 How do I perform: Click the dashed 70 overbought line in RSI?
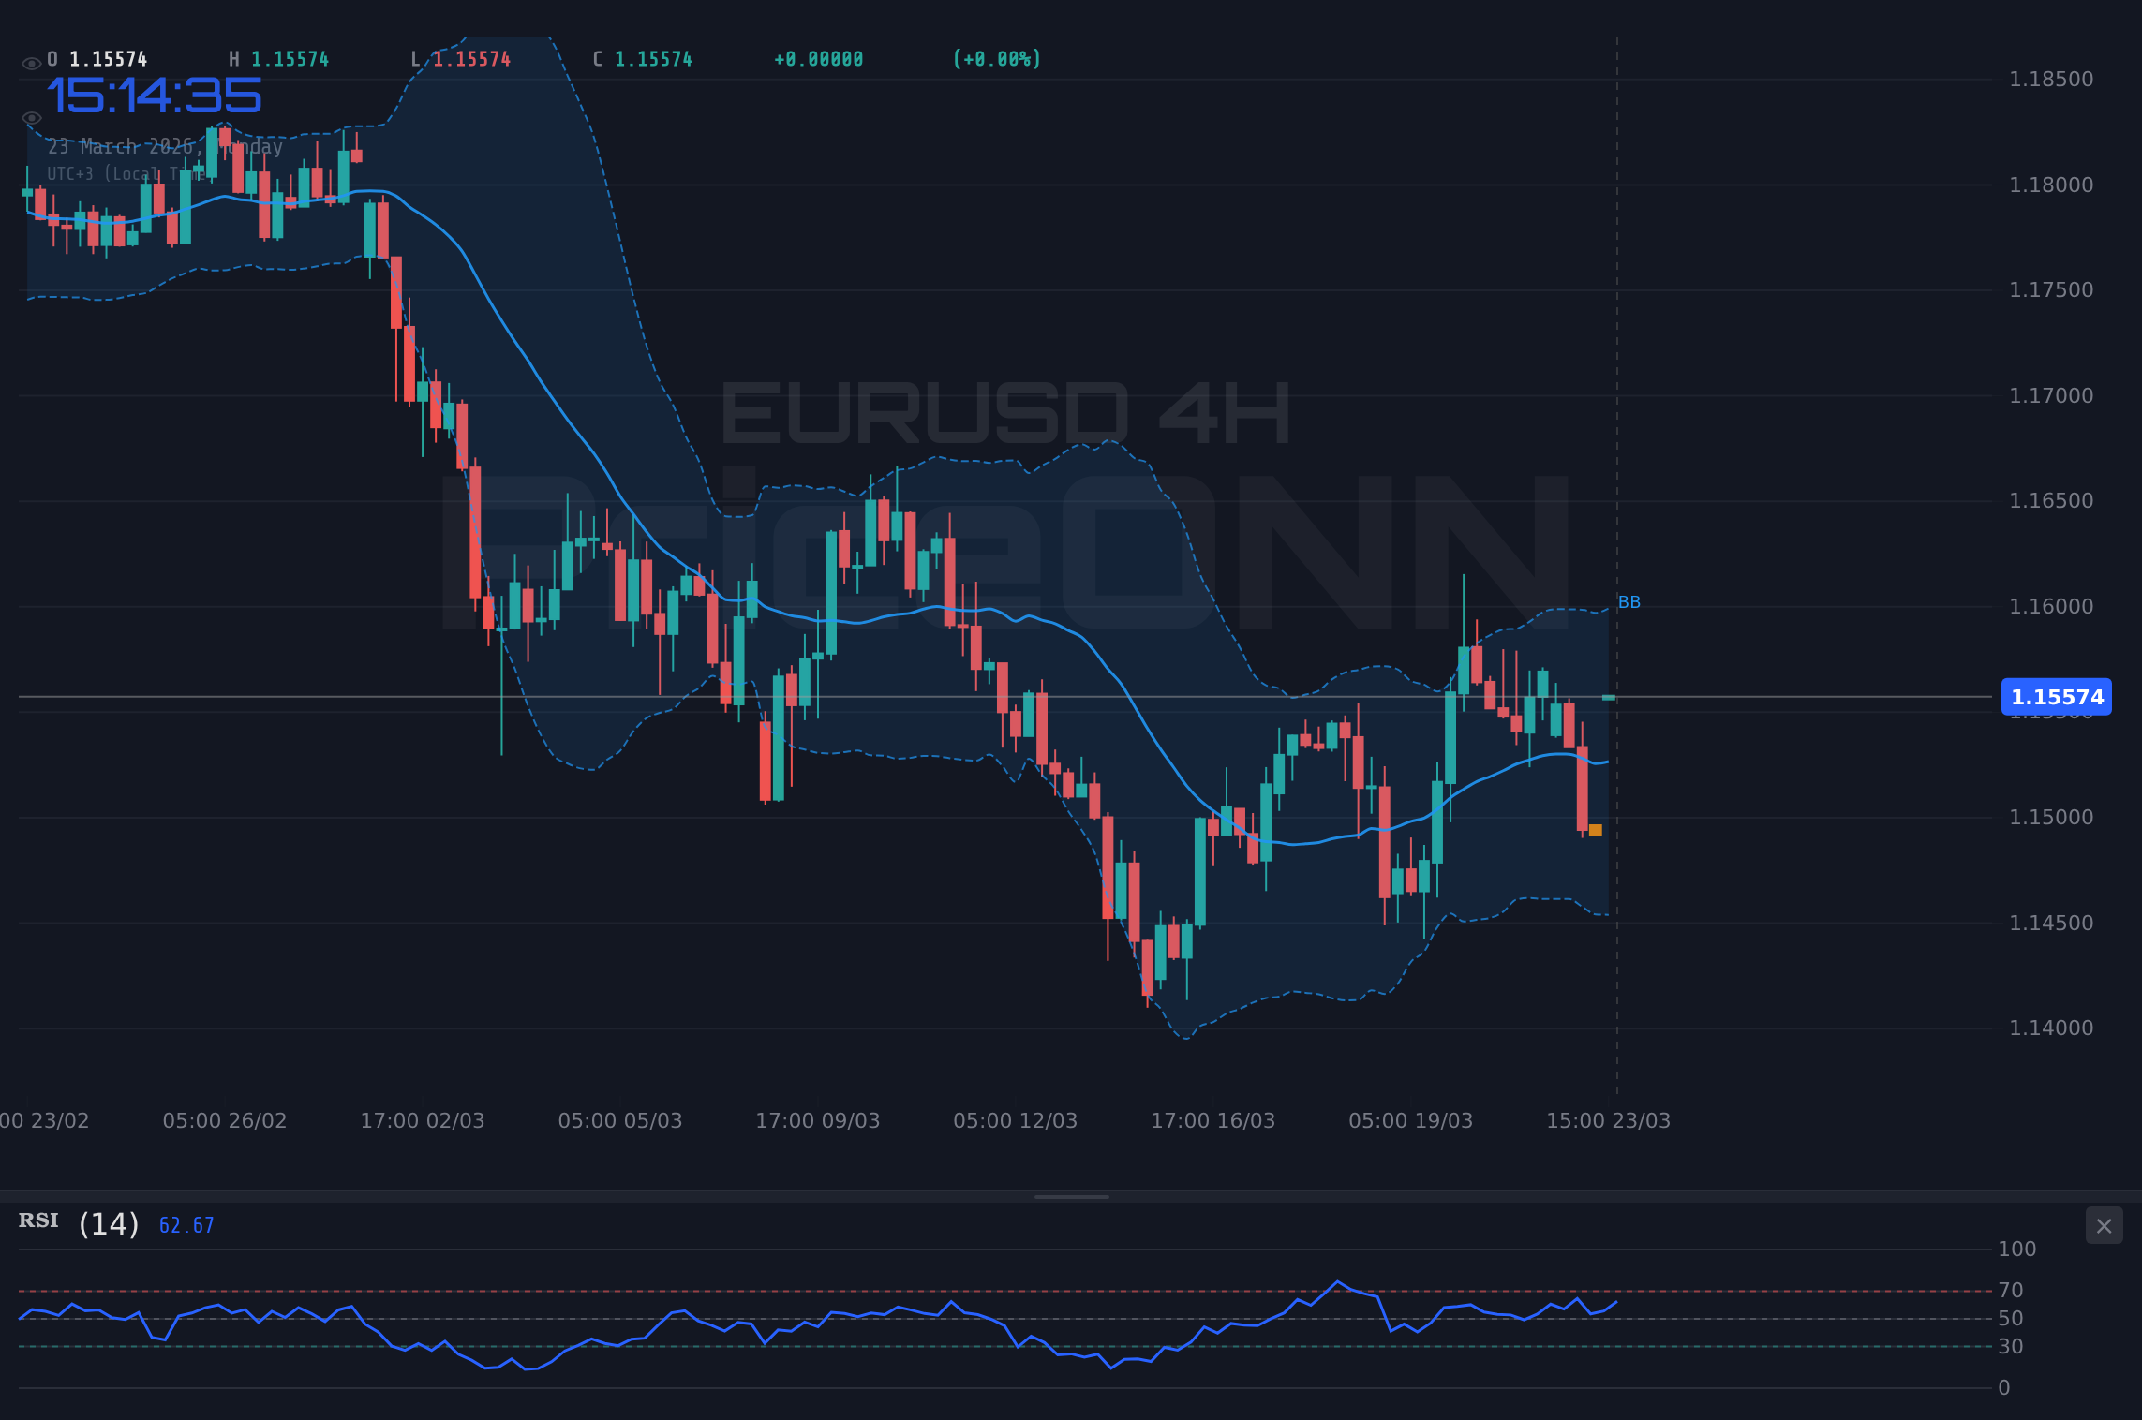tap(937, 1291)
